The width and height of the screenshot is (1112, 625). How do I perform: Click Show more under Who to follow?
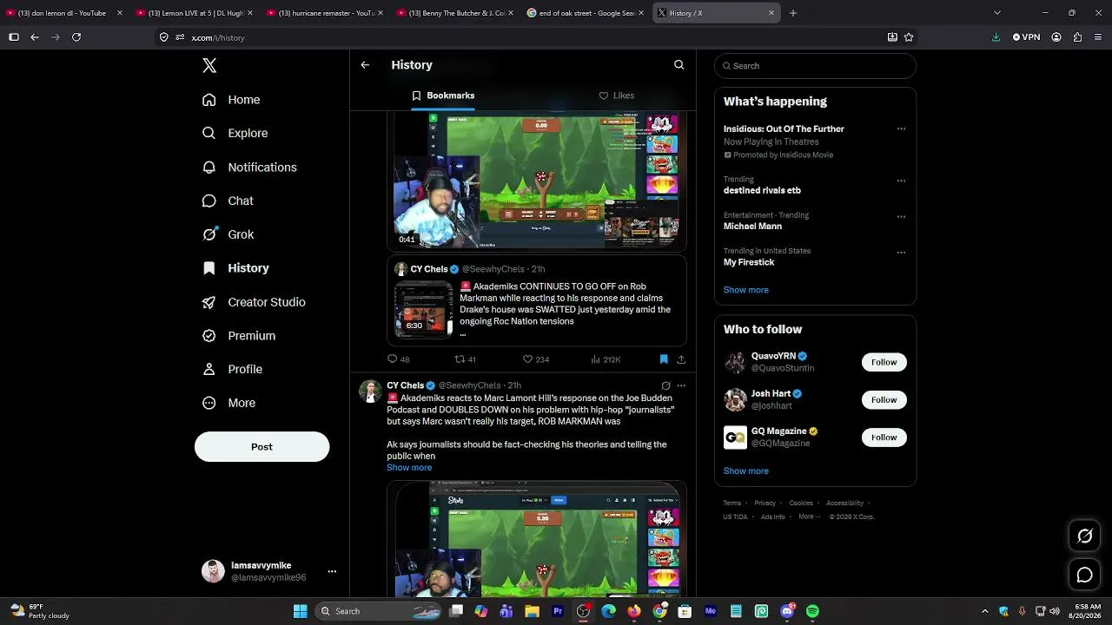point(745,470)
